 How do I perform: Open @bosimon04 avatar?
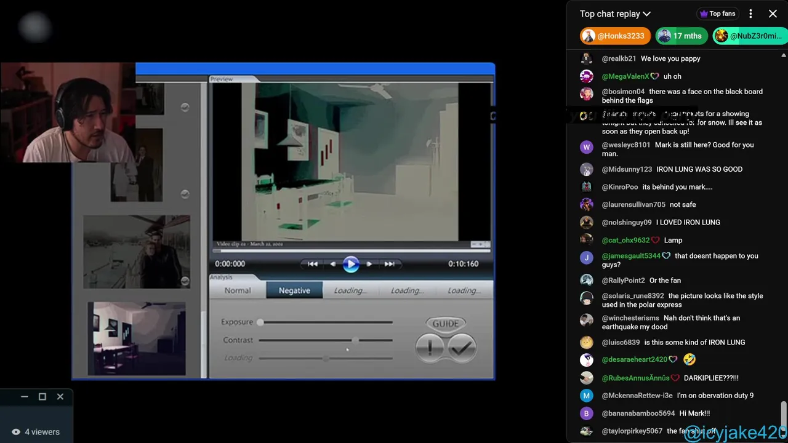[x=587, y=94]
